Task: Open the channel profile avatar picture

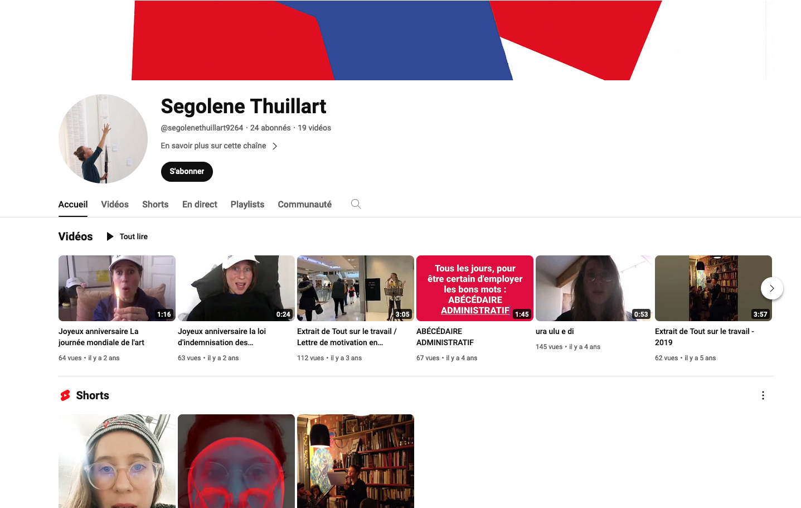Action: (x=103, y=139)
